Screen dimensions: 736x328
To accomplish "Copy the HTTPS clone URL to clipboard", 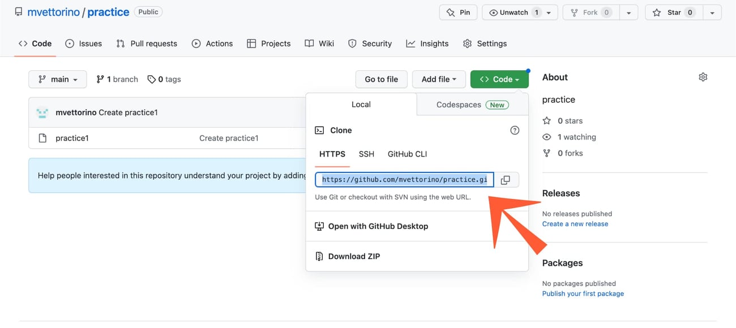I will tap(506, 180).
